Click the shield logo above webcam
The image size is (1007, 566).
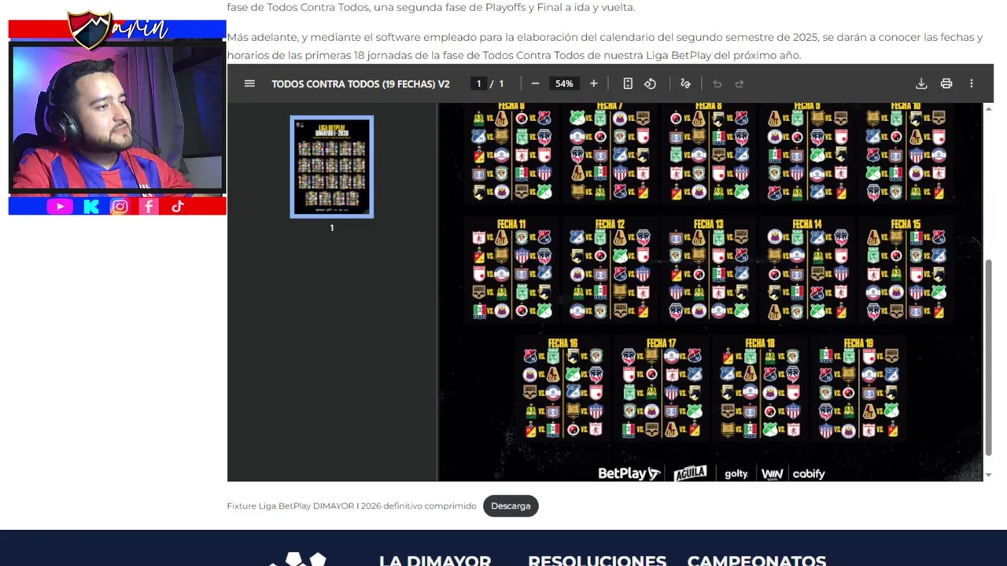(x=90, y=30)
